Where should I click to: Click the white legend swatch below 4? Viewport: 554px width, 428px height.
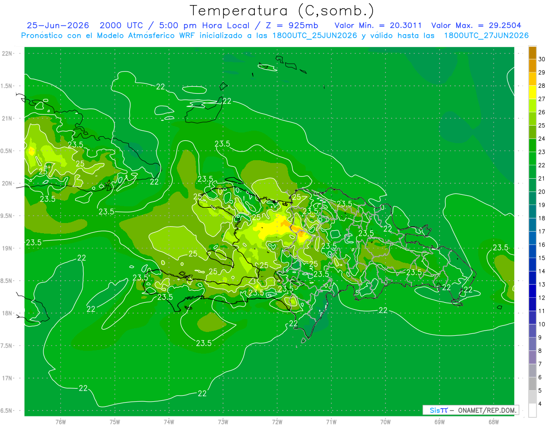click(532, 410)
